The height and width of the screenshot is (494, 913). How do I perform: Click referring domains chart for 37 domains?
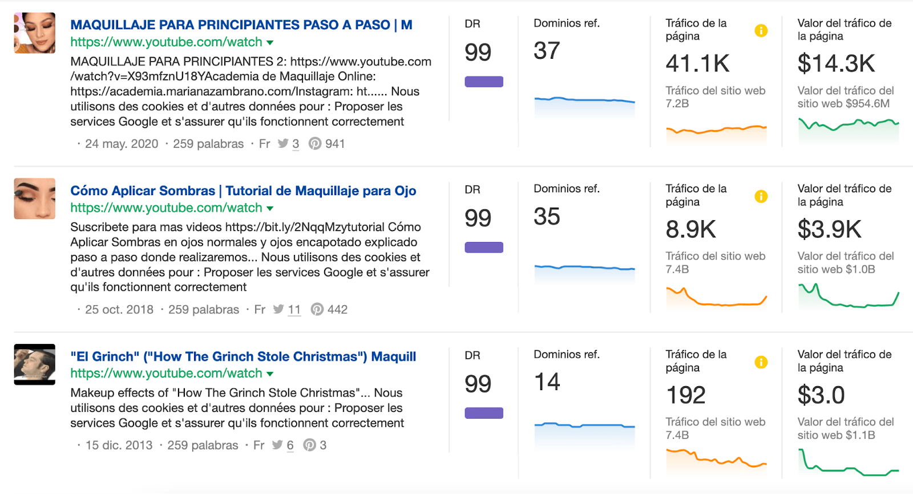click(584, 106)
